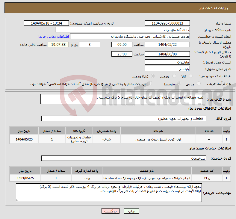
Task: Click the کد کالا column header
Action: pyautogui.click(x=209, y=131)
